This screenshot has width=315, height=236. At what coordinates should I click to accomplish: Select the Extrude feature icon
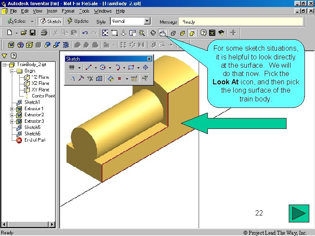click(11, 45)
